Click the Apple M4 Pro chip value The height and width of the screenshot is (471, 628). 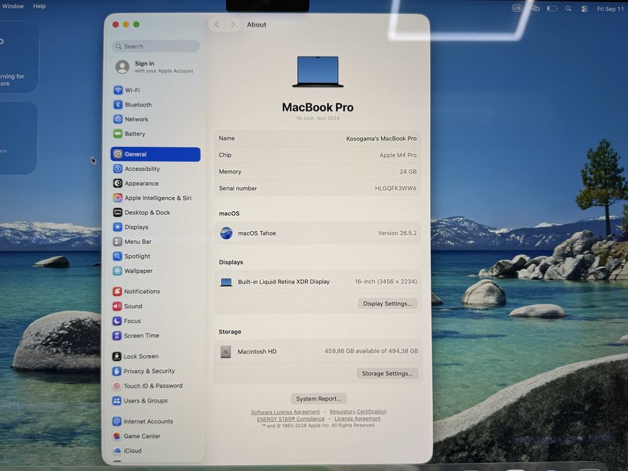(398, 155)
